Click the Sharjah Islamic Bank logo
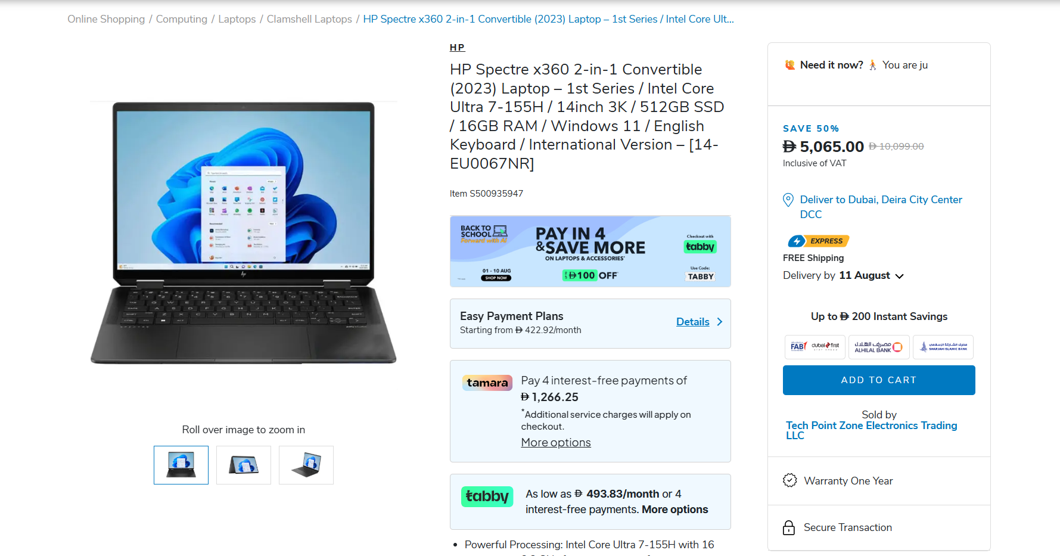This screenshot has height=556, width=1060. pos(943,346)
